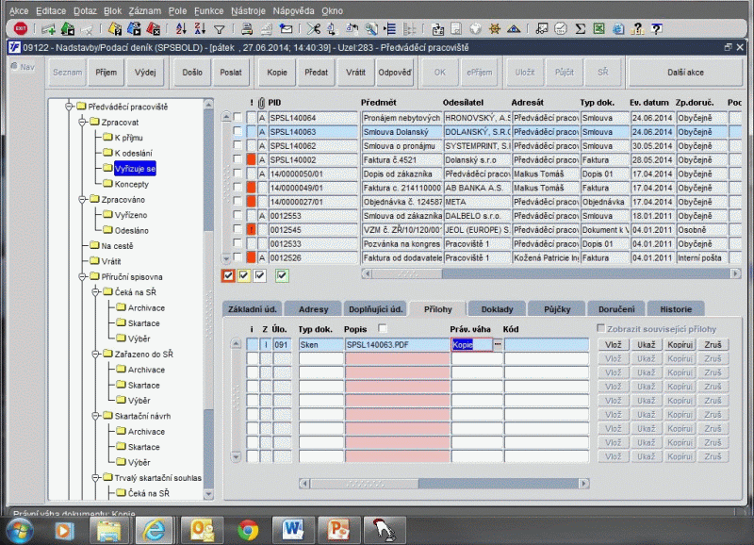
Task: Click the yellow folder query icon
Action: (115, 29)
